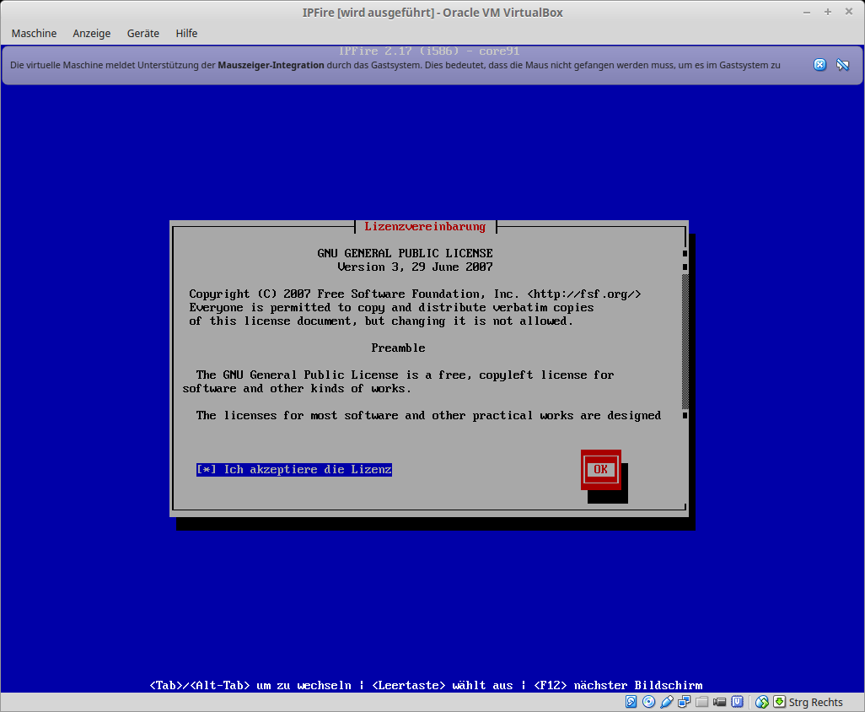Click the 'Lizenzvereinbarung' dialog title

click(x=425, y=226)
